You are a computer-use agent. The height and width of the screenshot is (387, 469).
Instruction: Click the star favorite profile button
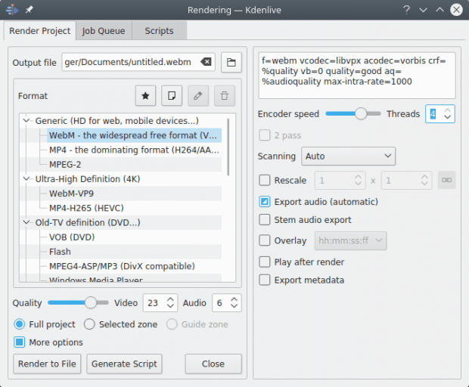[145, 96]
